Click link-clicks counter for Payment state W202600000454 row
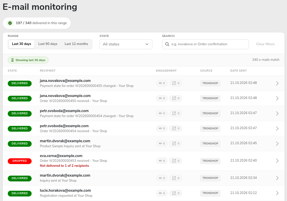Screen dimensions: 287x201 pos(176,113)
